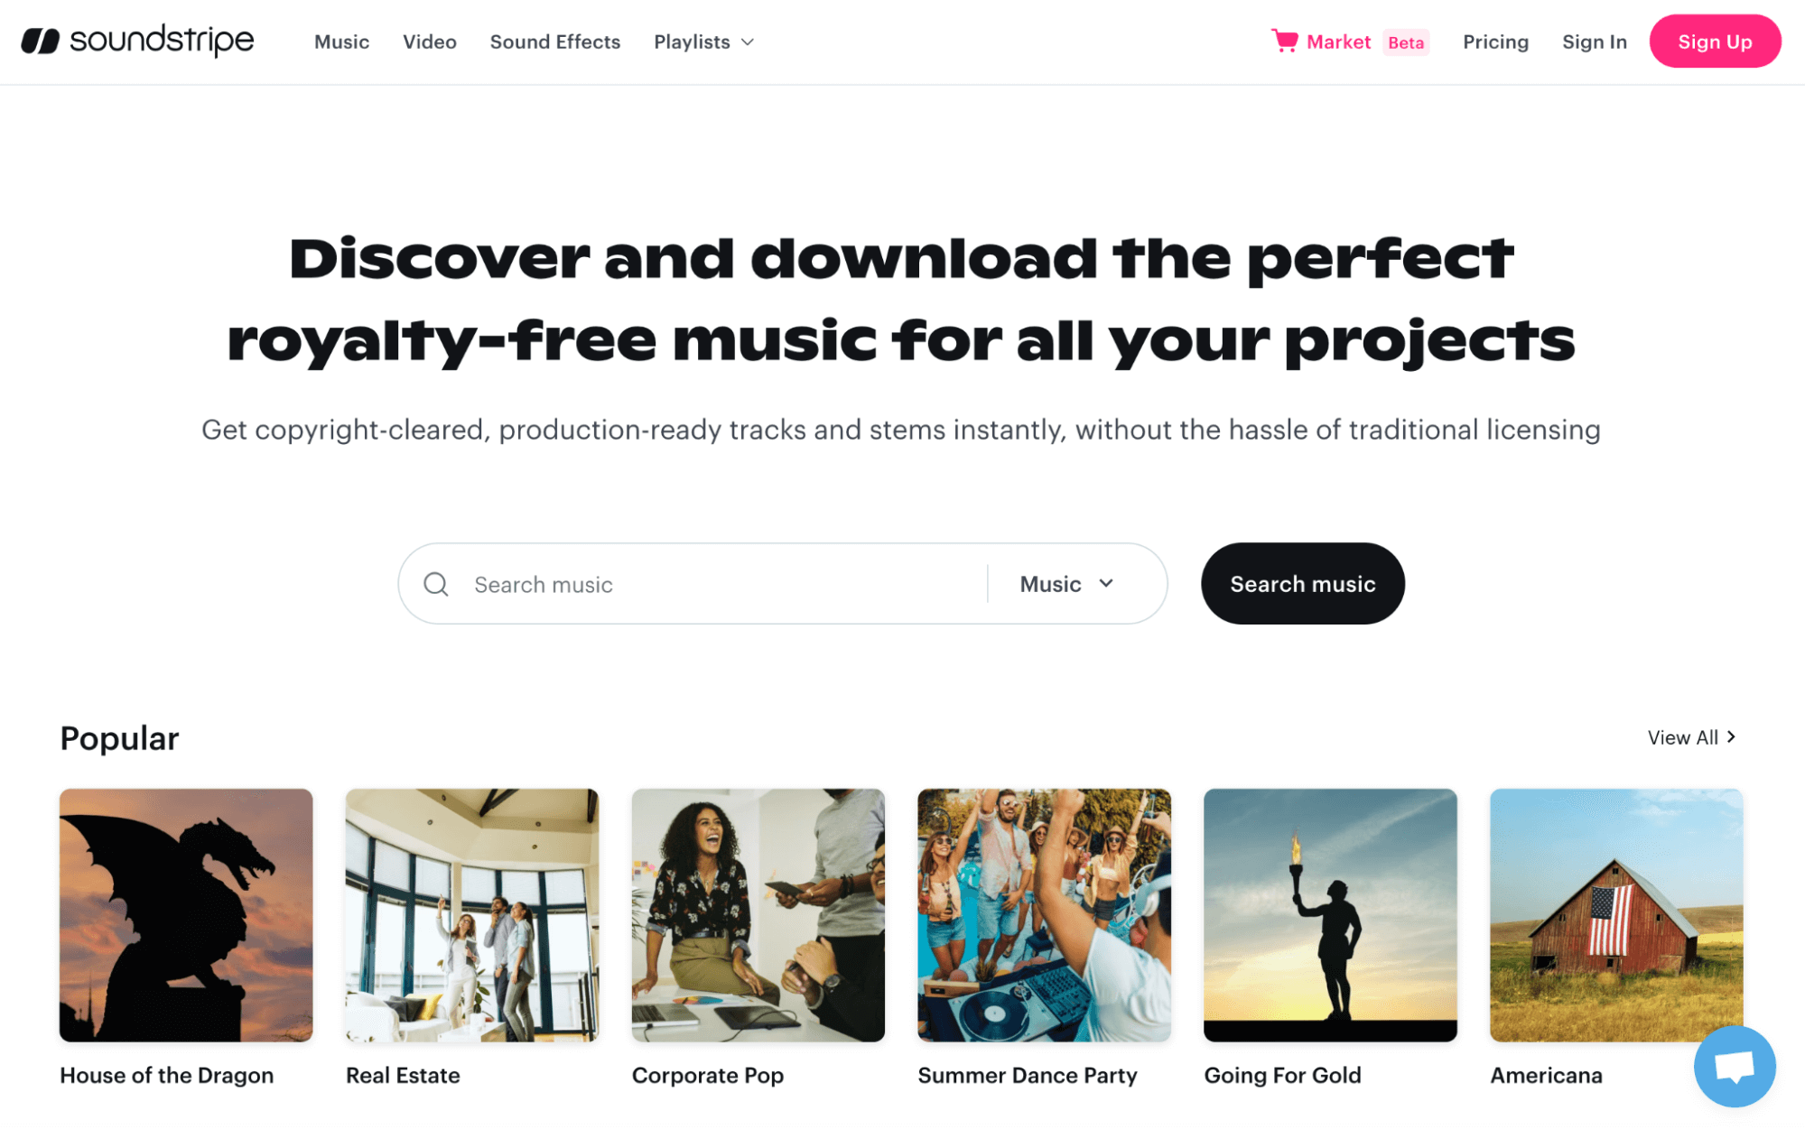
Task: Open the Americana barn playlist thumbnail
Action: (x=1616, y=915)
